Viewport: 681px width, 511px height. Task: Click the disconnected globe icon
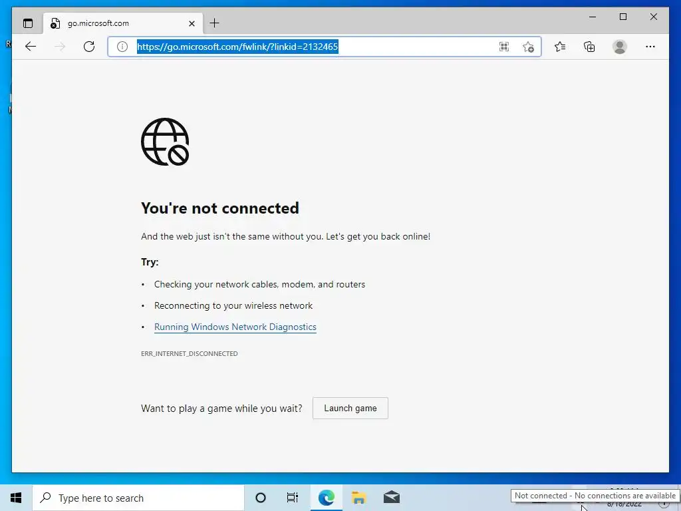click(165, 142)
